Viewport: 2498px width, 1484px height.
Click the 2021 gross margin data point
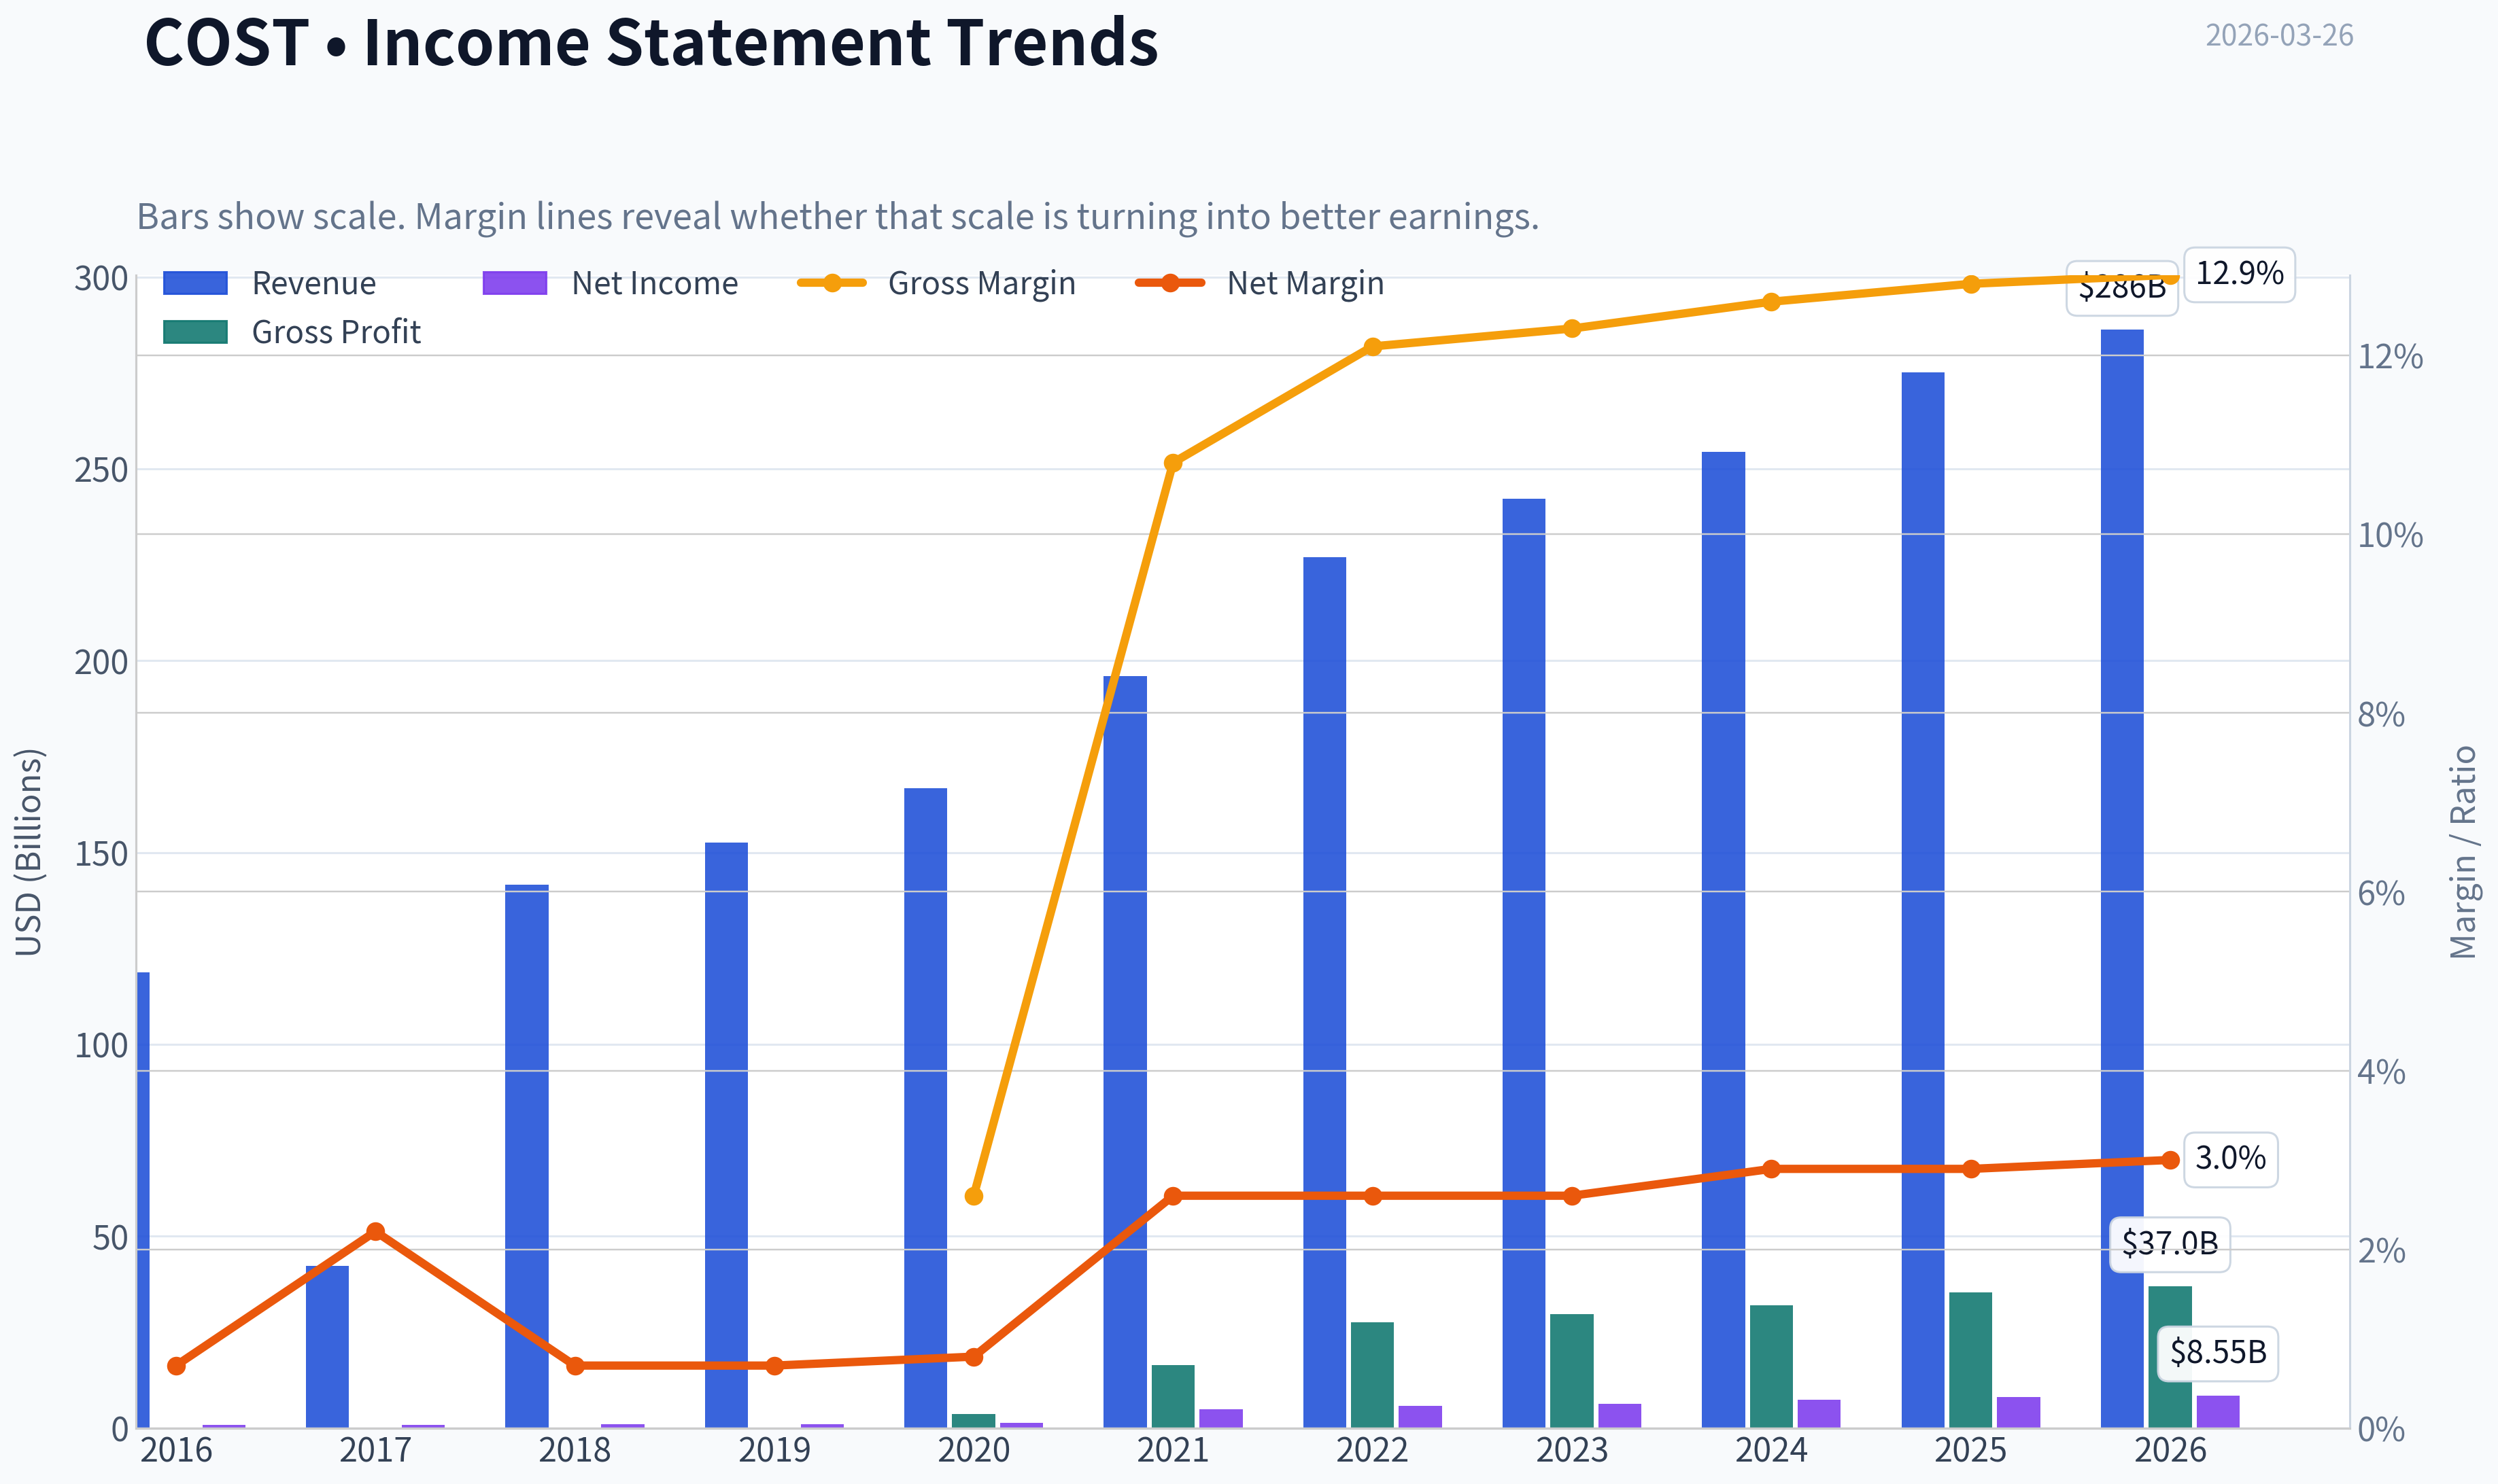click(1174, 463)
